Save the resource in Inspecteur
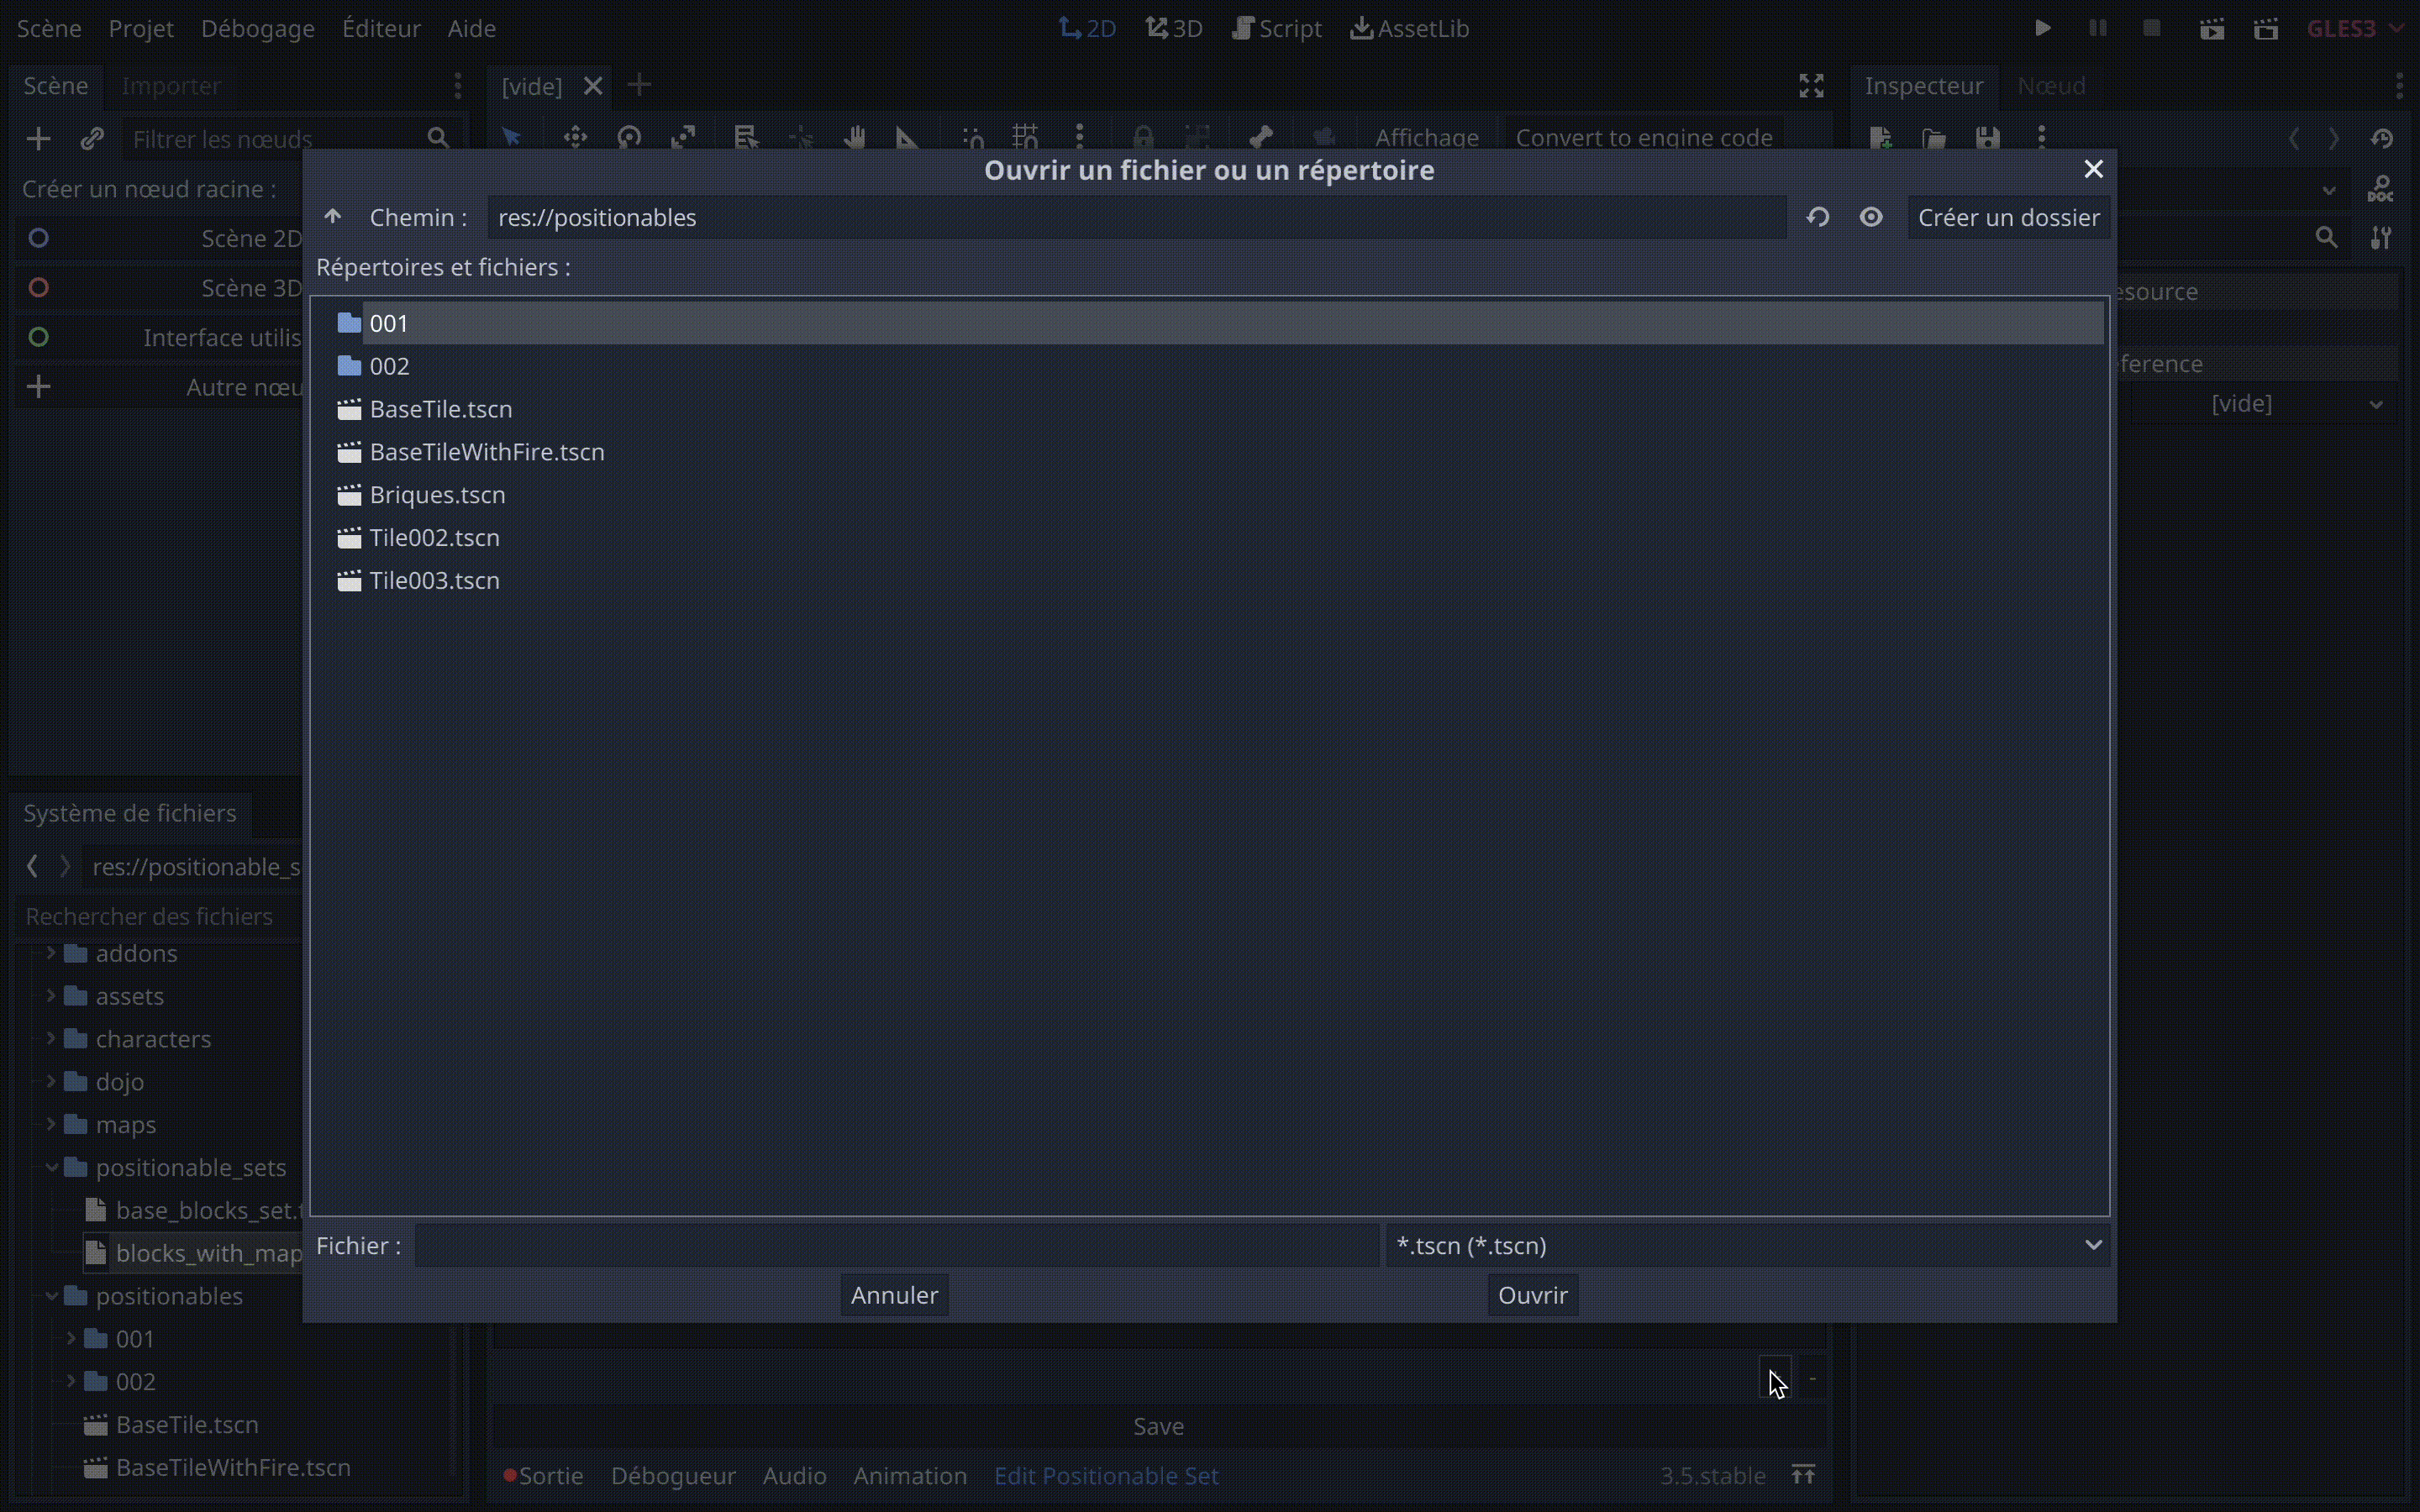 (1987, 138)
